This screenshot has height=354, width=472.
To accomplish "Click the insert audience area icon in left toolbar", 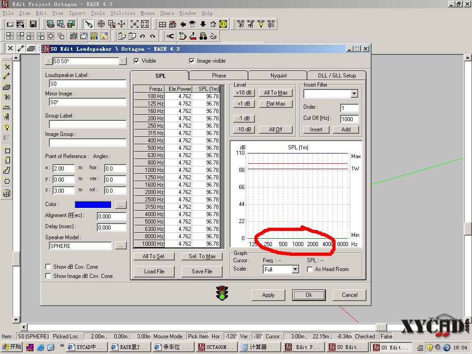I will 6,107.
